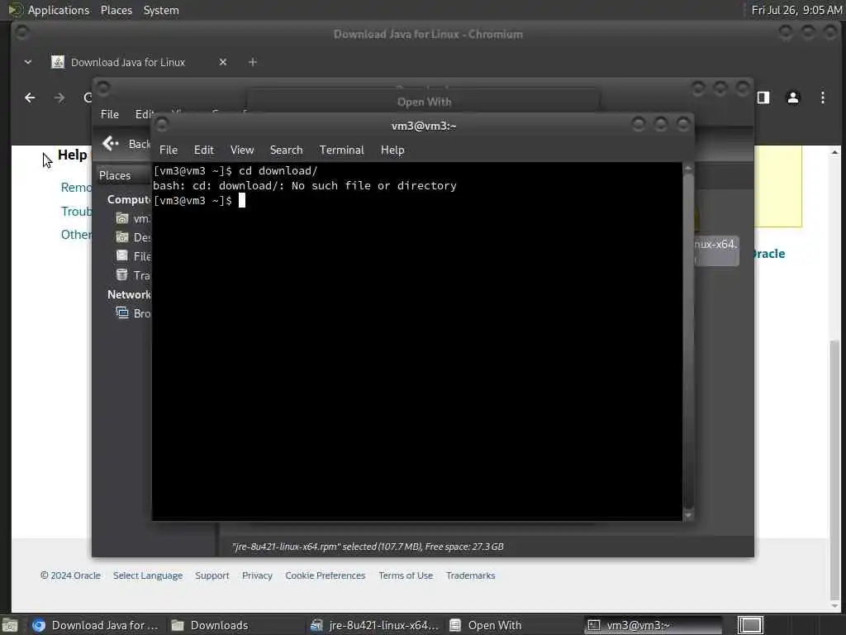
Task: Select the File System icon in sidebar
Action: [x=122, y=256]
